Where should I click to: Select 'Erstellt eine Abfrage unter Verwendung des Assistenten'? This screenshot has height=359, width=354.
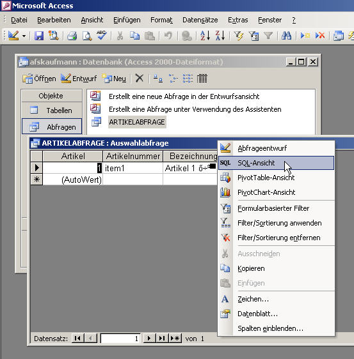click(195, 109)
